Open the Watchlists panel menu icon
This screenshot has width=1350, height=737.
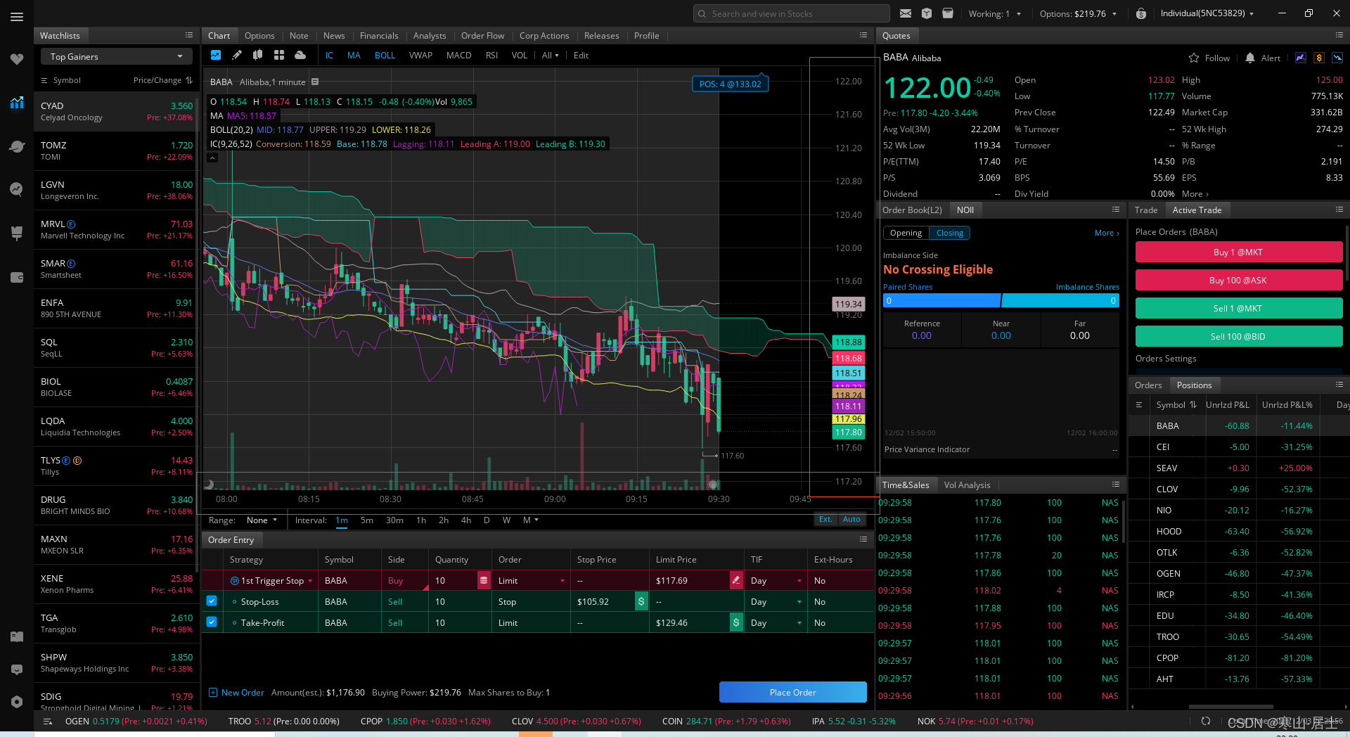(189, 35)
